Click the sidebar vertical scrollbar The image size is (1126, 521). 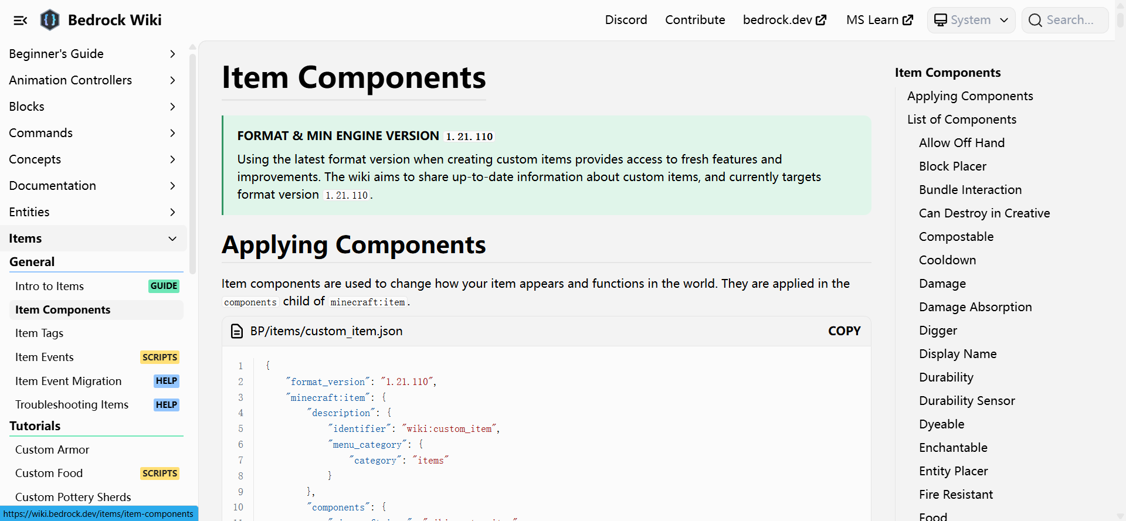tap(192, 164)
